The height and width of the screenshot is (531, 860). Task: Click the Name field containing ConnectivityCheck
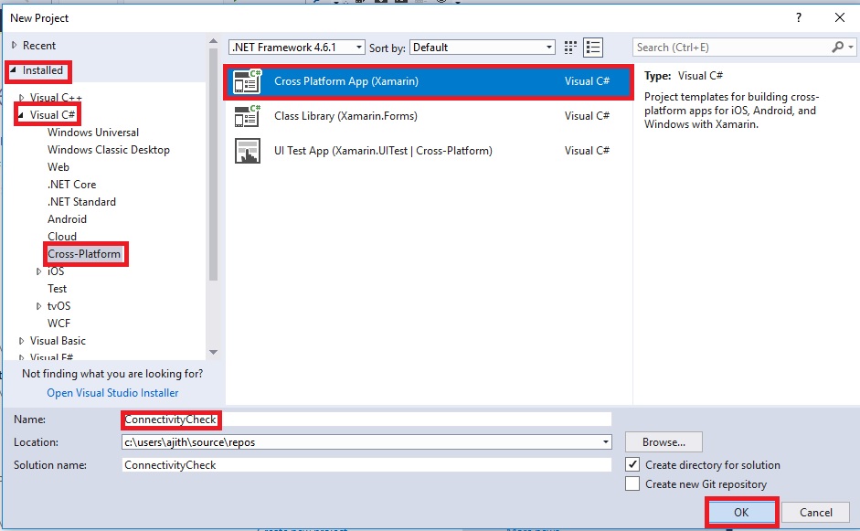point(366,419)
